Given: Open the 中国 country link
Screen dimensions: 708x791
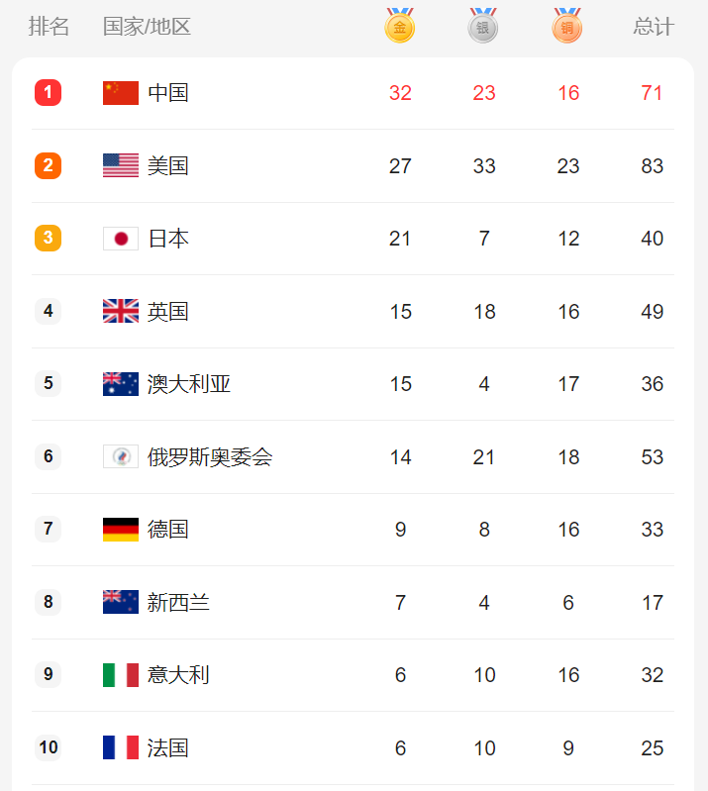Looking at the screenshot, I should click(x=168, y=93).
